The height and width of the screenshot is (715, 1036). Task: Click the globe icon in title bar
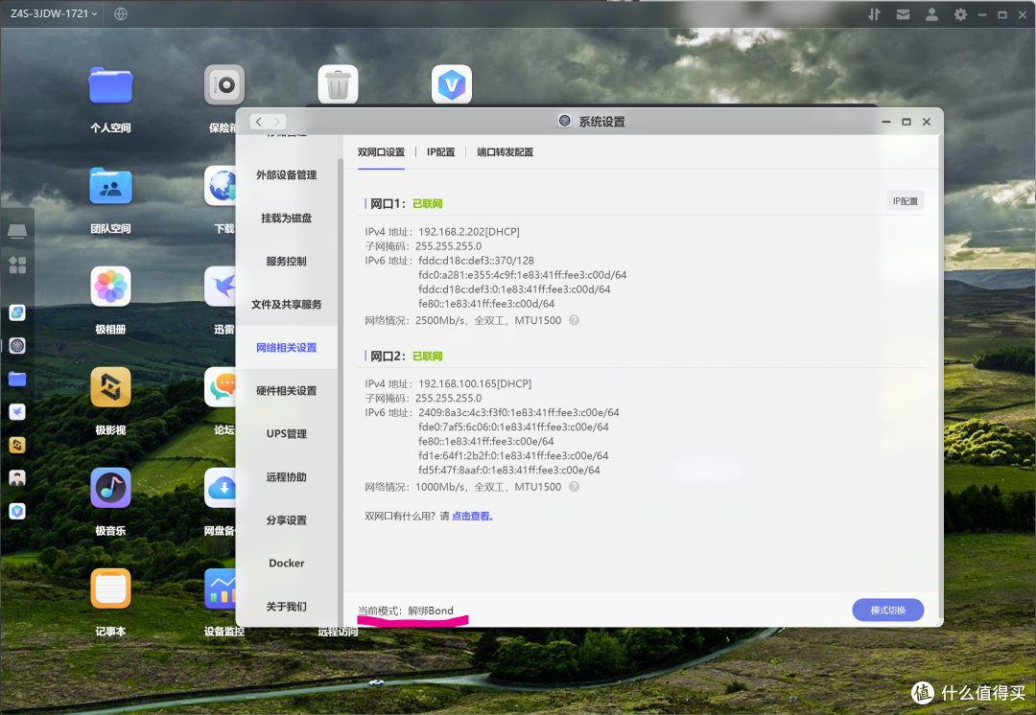tap(120, 13)
